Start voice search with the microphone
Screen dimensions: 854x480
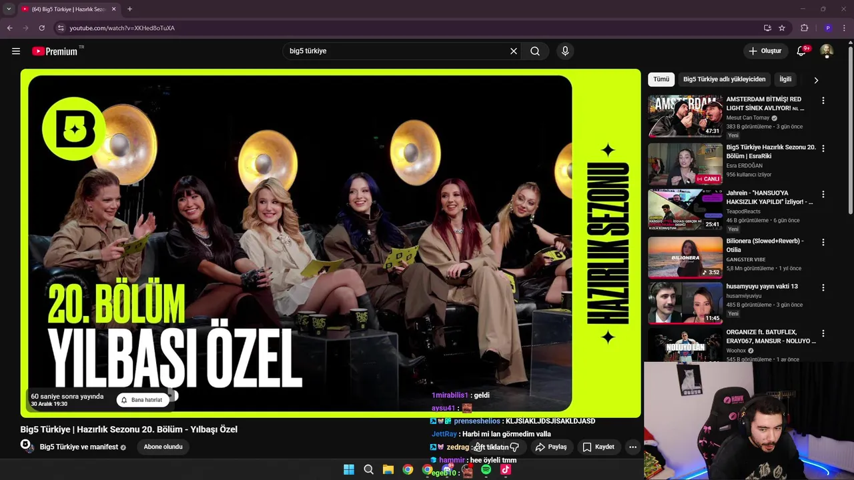(x=565, y=51)
